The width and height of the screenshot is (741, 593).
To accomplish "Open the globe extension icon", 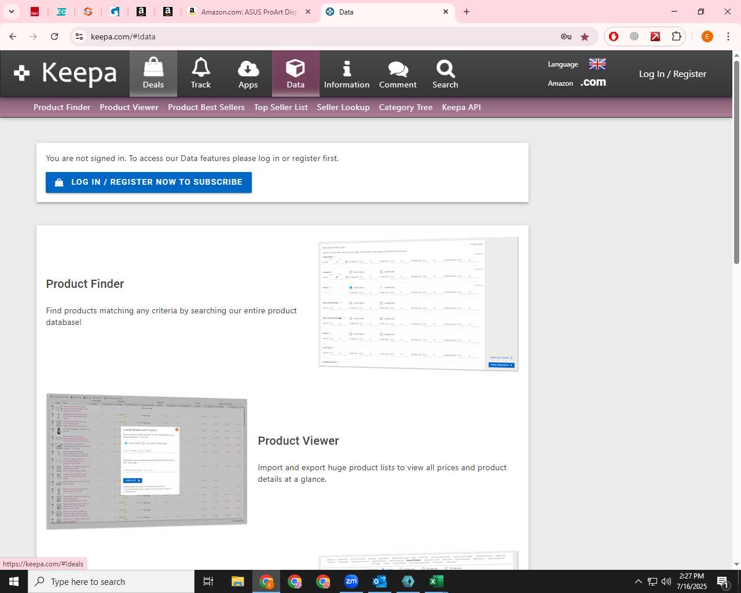I will pos(634,36).
